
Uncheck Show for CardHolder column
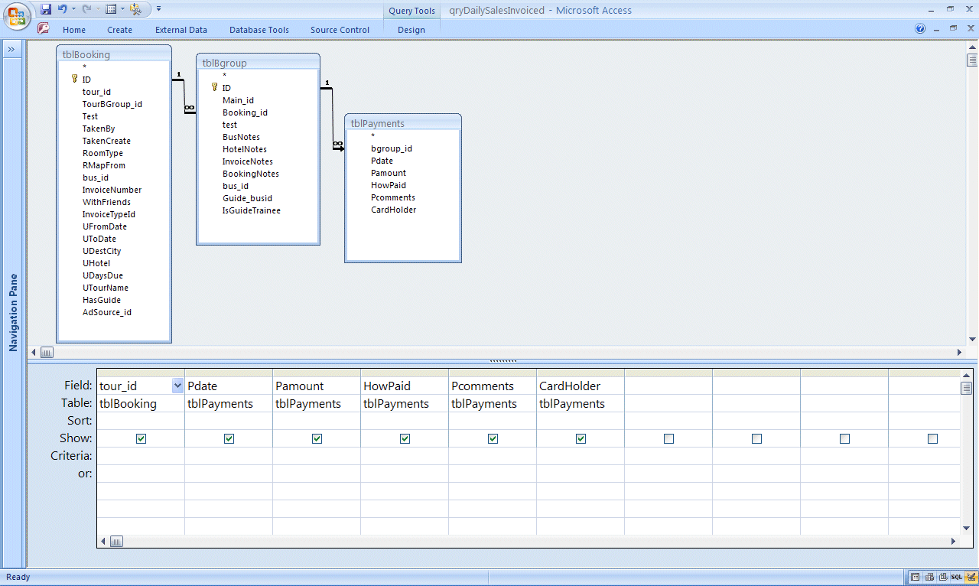(x=581, y=438)
